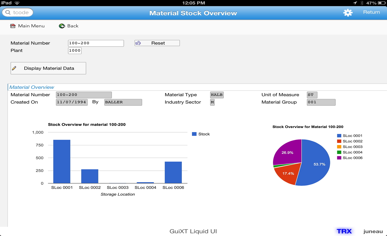Click the Material Stock Overview title

[x=193, y=13]
